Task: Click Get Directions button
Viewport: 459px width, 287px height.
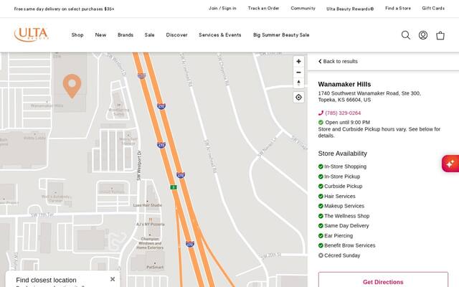Action: click(383, 282)
